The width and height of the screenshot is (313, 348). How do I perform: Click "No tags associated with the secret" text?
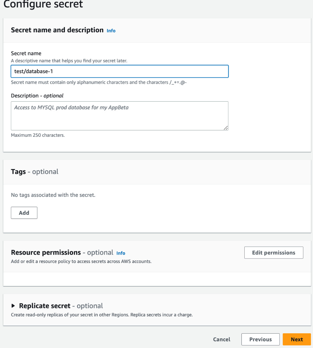[x=53, y=195]
